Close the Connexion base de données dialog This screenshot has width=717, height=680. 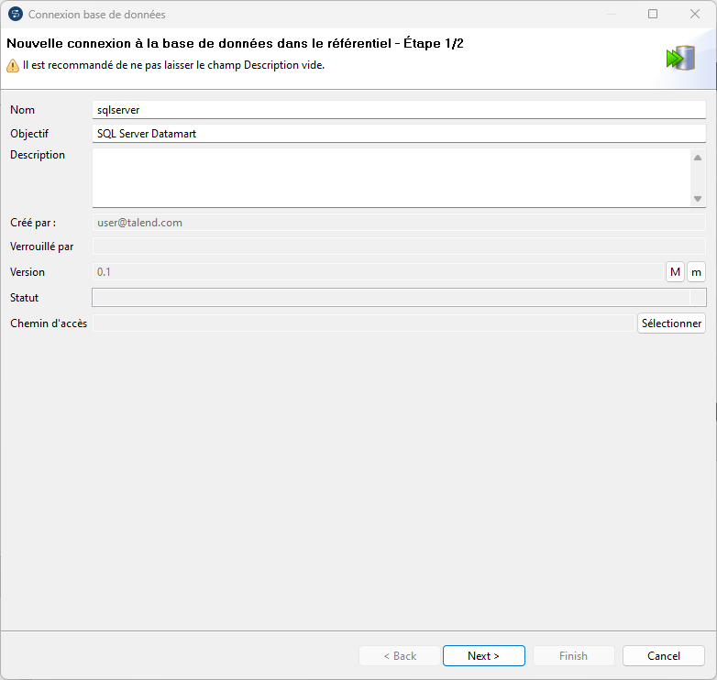pyautogui.click(x=695, y=14)
